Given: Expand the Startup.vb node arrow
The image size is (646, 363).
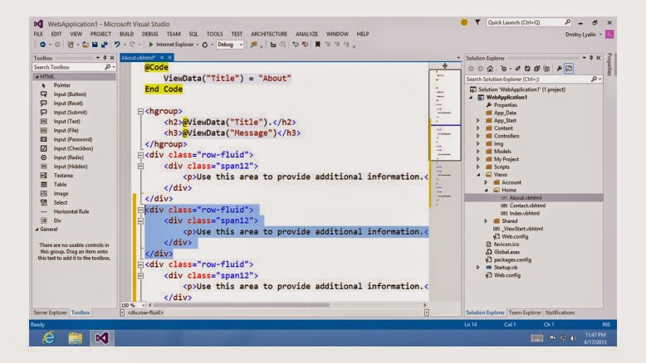Looking at the screenshot, I should click(x=478, y=267).
